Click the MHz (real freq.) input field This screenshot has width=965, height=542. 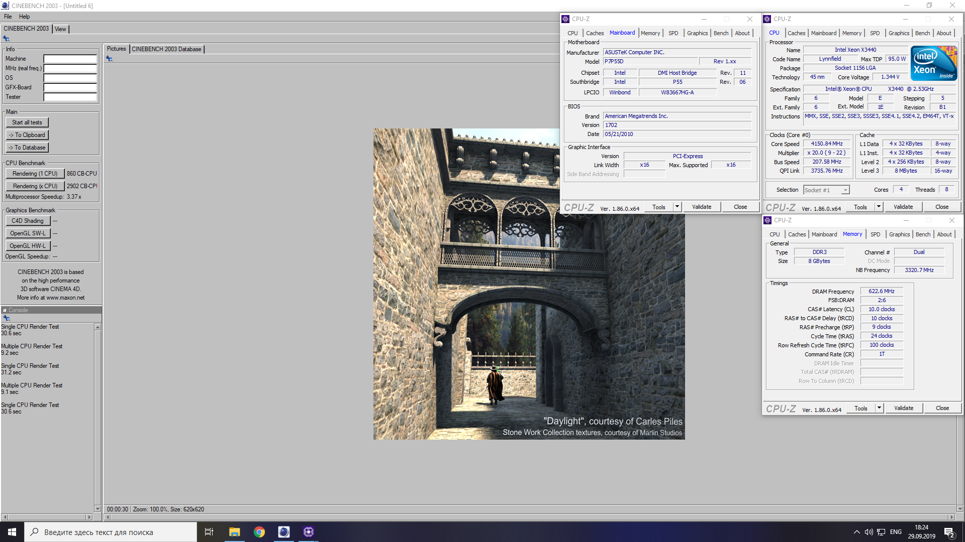(70, 68)
